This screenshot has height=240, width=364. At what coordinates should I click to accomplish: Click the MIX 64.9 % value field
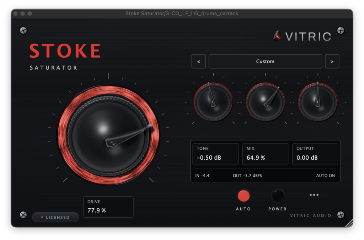[x=265, y=154]
